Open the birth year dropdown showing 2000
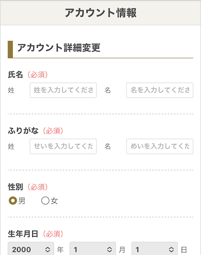 (x=31, y=249)
